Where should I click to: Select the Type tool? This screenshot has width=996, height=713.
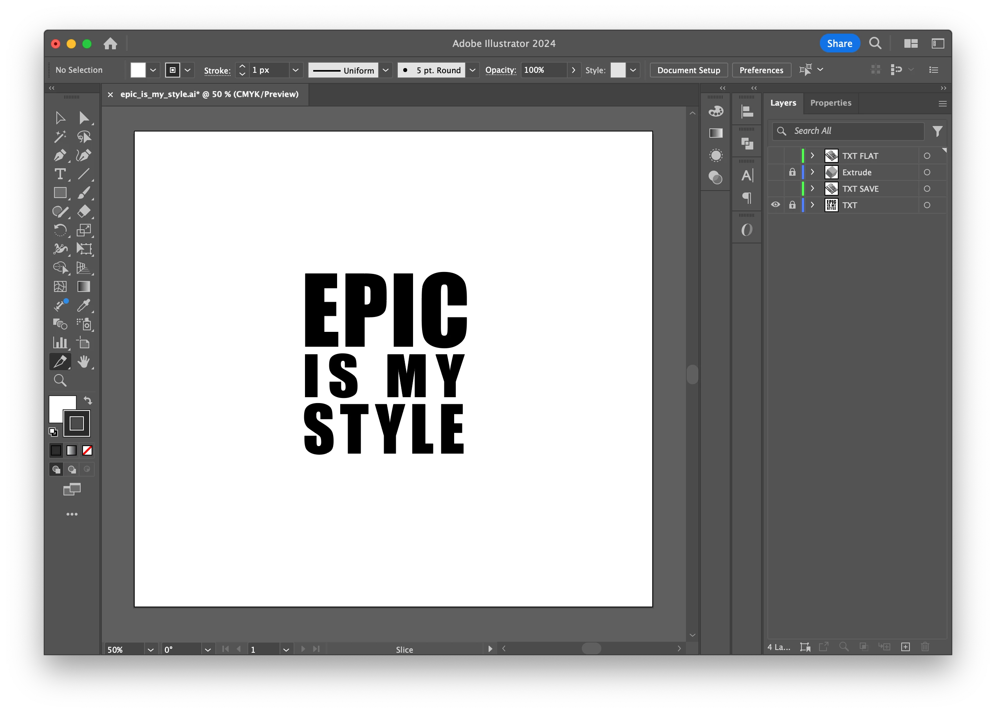click(x=60, y=174)
